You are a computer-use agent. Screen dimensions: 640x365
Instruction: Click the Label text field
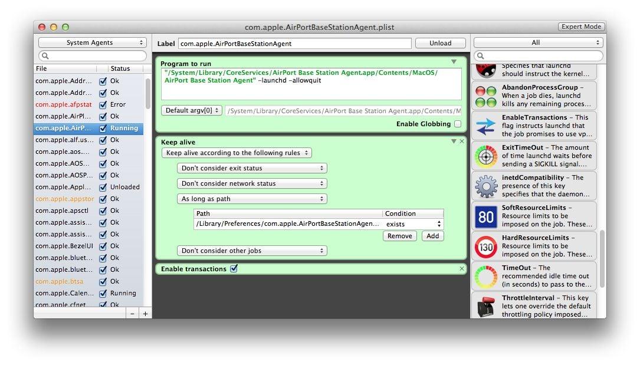click(x=295, y=44)
